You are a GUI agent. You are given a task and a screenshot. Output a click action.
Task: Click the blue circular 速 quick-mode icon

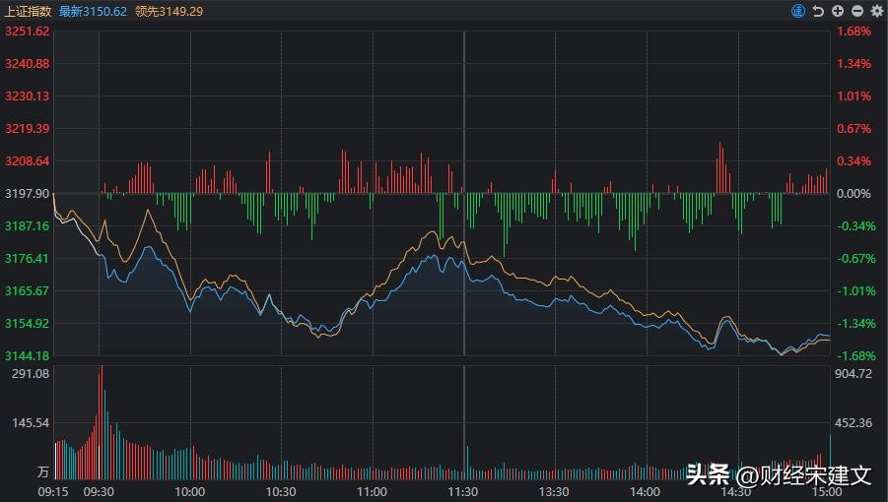pos(798,11)
